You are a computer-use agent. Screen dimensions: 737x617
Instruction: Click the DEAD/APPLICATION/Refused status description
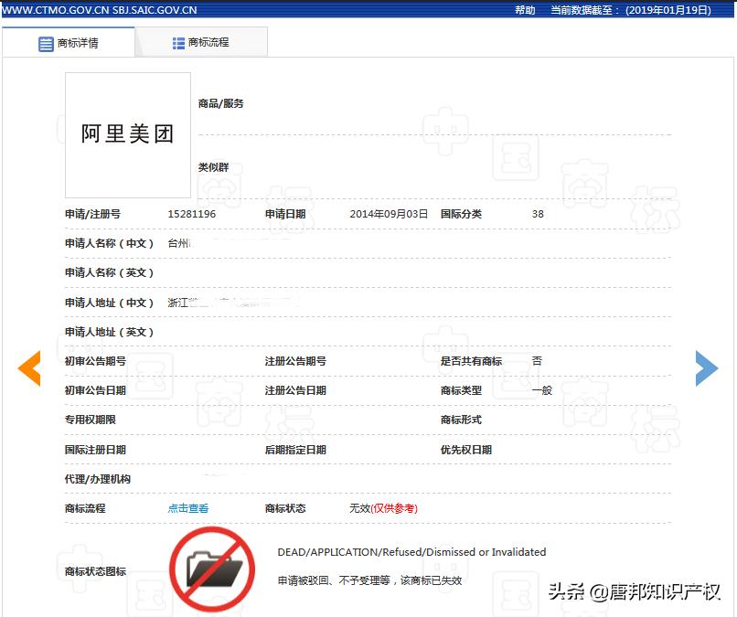(x=409, y=551)
